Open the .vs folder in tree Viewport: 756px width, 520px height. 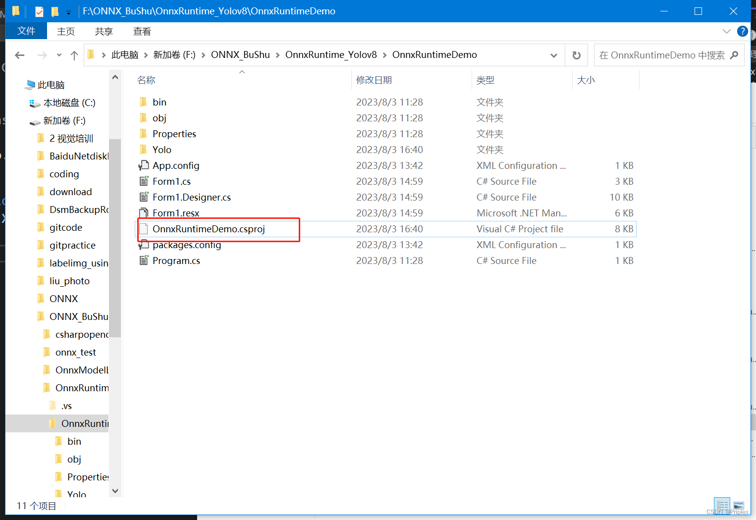(66, 406)
